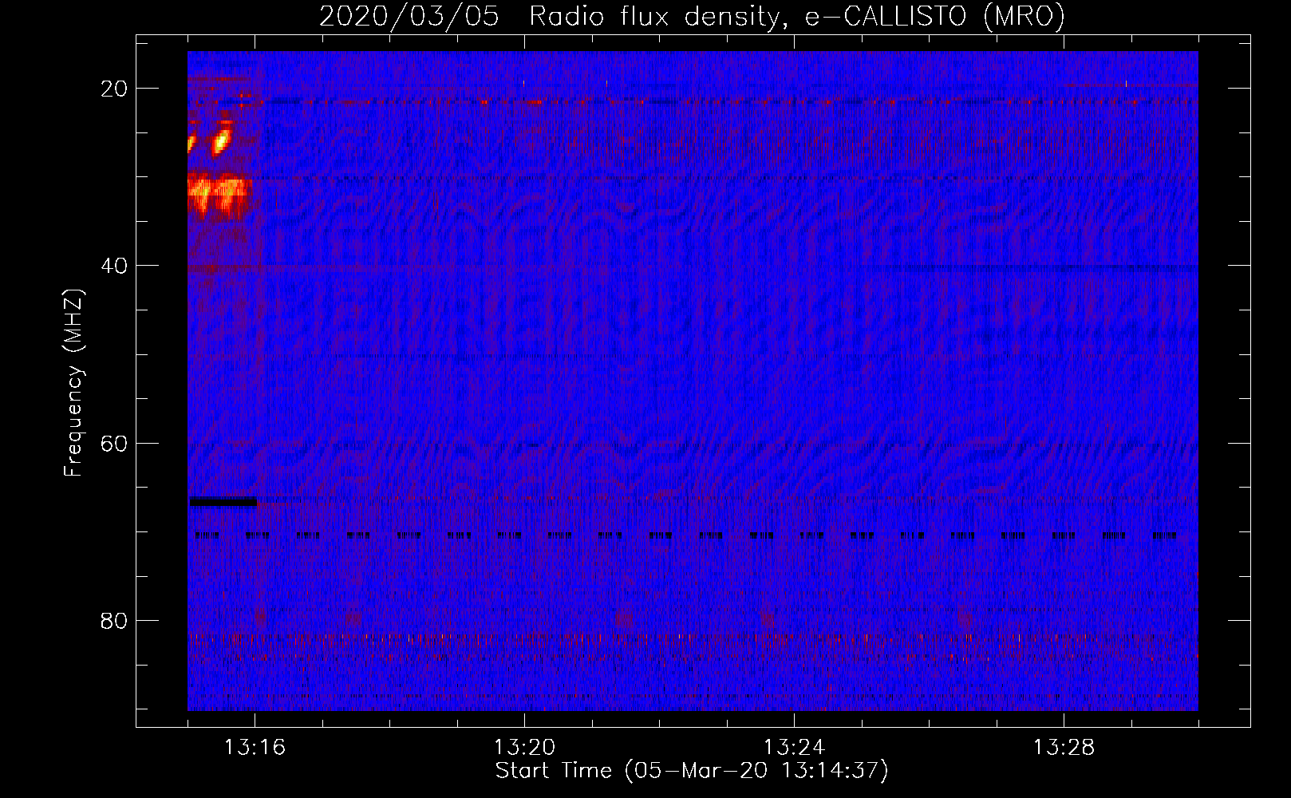Viewport: 1291px width, 798px height.
Task: Click the bright yellow burst near 30 MHz
Action: (219, 194)
